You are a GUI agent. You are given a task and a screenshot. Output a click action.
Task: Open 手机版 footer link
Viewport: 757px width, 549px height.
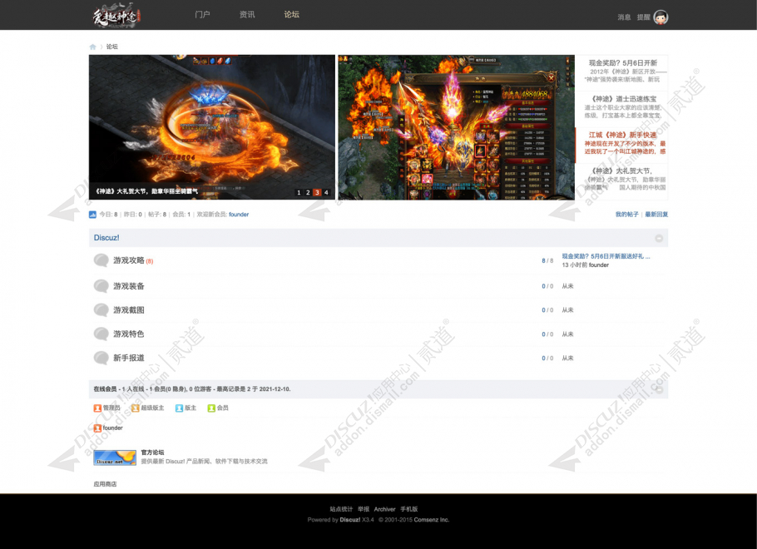pos(409,509)
